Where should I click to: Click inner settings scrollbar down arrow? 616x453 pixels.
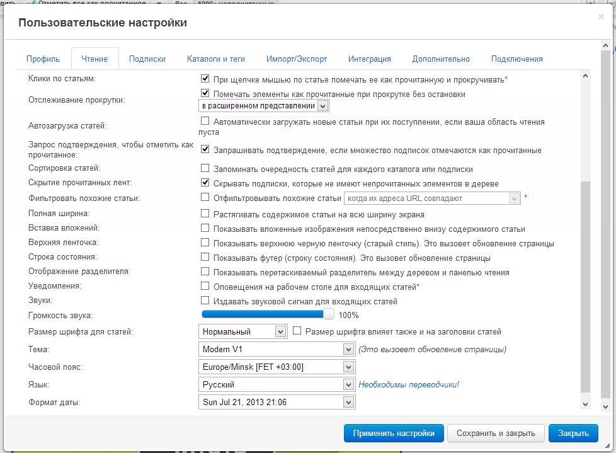(585, 404)
